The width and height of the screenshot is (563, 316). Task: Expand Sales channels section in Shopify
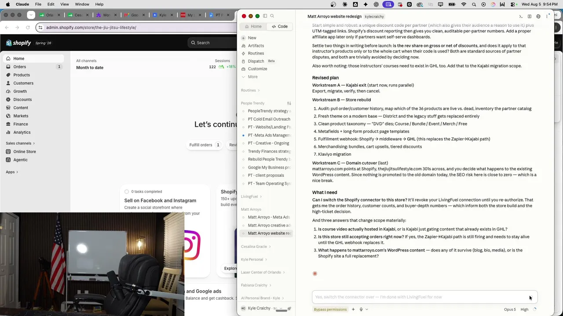pos(20,143)
